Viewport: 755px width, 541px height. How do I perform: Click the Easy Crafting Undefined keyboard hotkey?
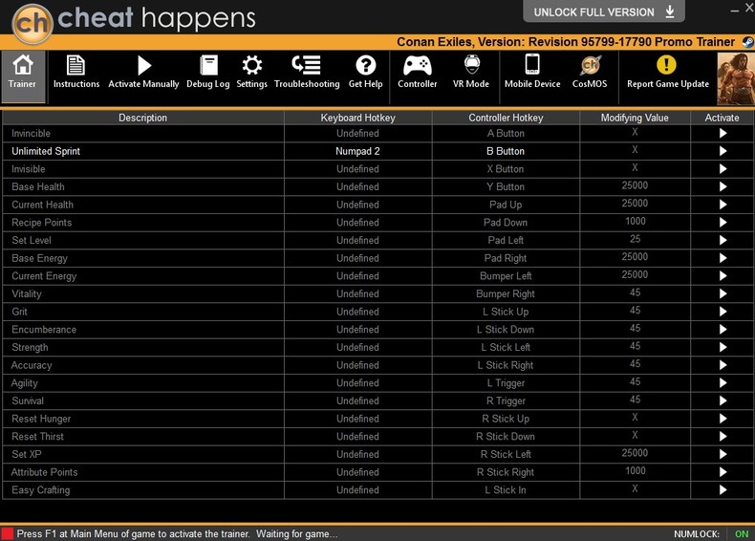click(x=357, y=490)
